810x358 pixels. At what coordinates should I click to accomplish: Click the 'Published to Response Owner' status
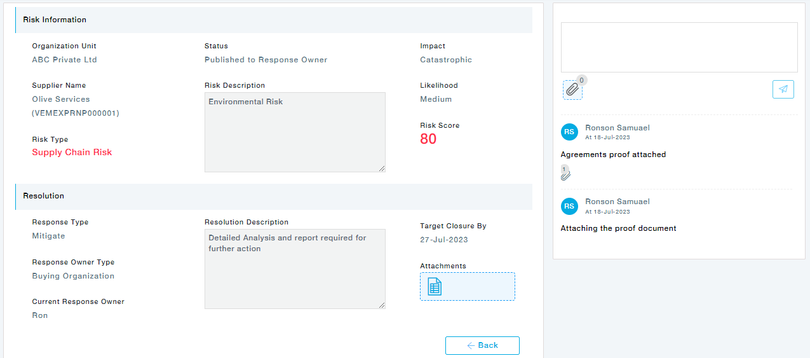point(266,60)
